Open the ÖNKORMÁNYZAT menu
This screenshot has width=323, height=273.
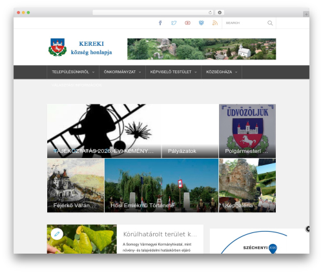(122, 72)
